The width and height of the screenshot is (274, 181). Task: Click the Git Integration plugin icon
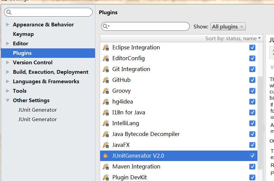106,69
